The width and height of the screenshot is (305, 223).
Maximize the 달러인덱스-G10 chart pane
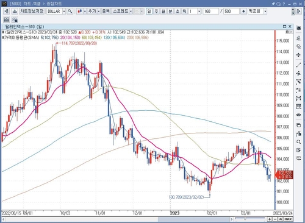(x=284, y=26)
